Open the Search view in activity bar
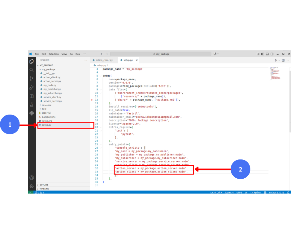 pyautogui.click(x=32, y=70)
